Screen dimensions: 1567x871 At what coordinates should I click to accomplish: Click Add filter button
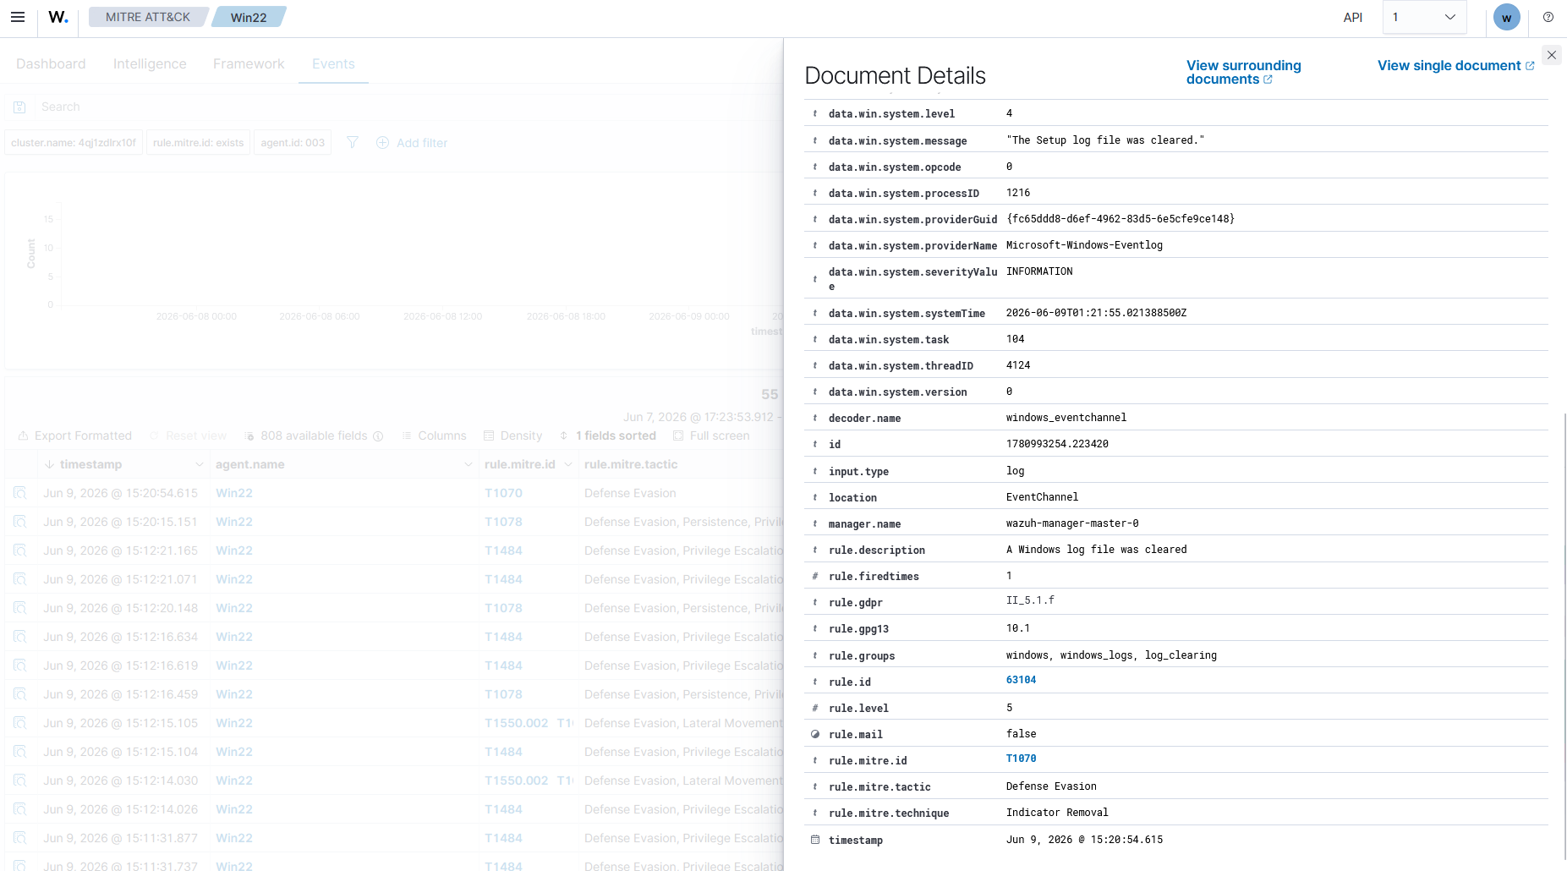[411, 143]
